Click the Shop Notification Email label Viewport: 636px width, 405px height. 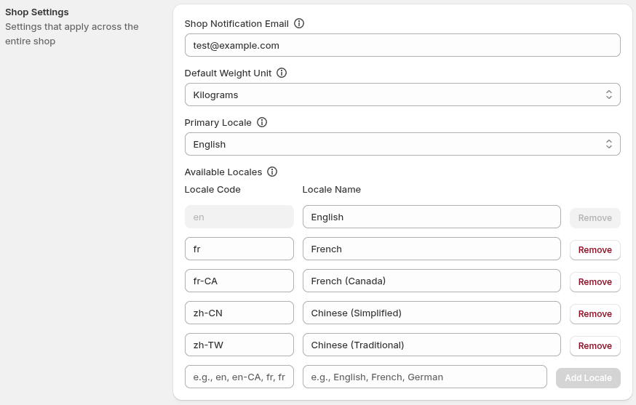point(236,24)
